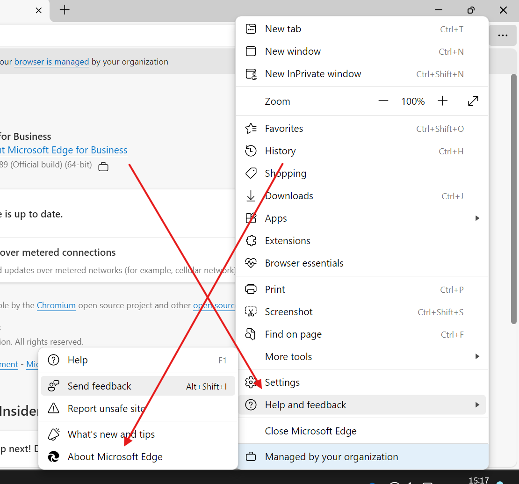Screen dimensions: 519x484
Task: Click the Send feedback person icon
Action: pos(54,386)
